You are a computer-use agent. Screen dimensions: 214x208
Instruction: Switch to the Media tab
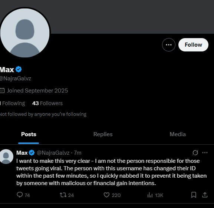click(x=178, y=134)
